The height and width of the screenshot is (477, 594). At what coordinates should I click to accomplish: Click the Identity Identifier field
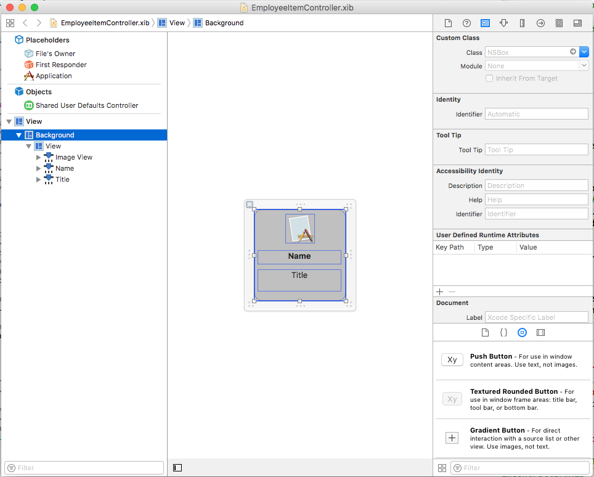(537, 114)
